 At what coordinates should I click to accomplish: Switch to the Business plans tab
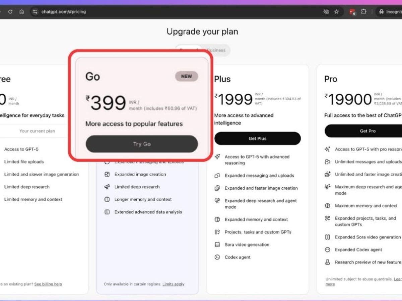216,50
